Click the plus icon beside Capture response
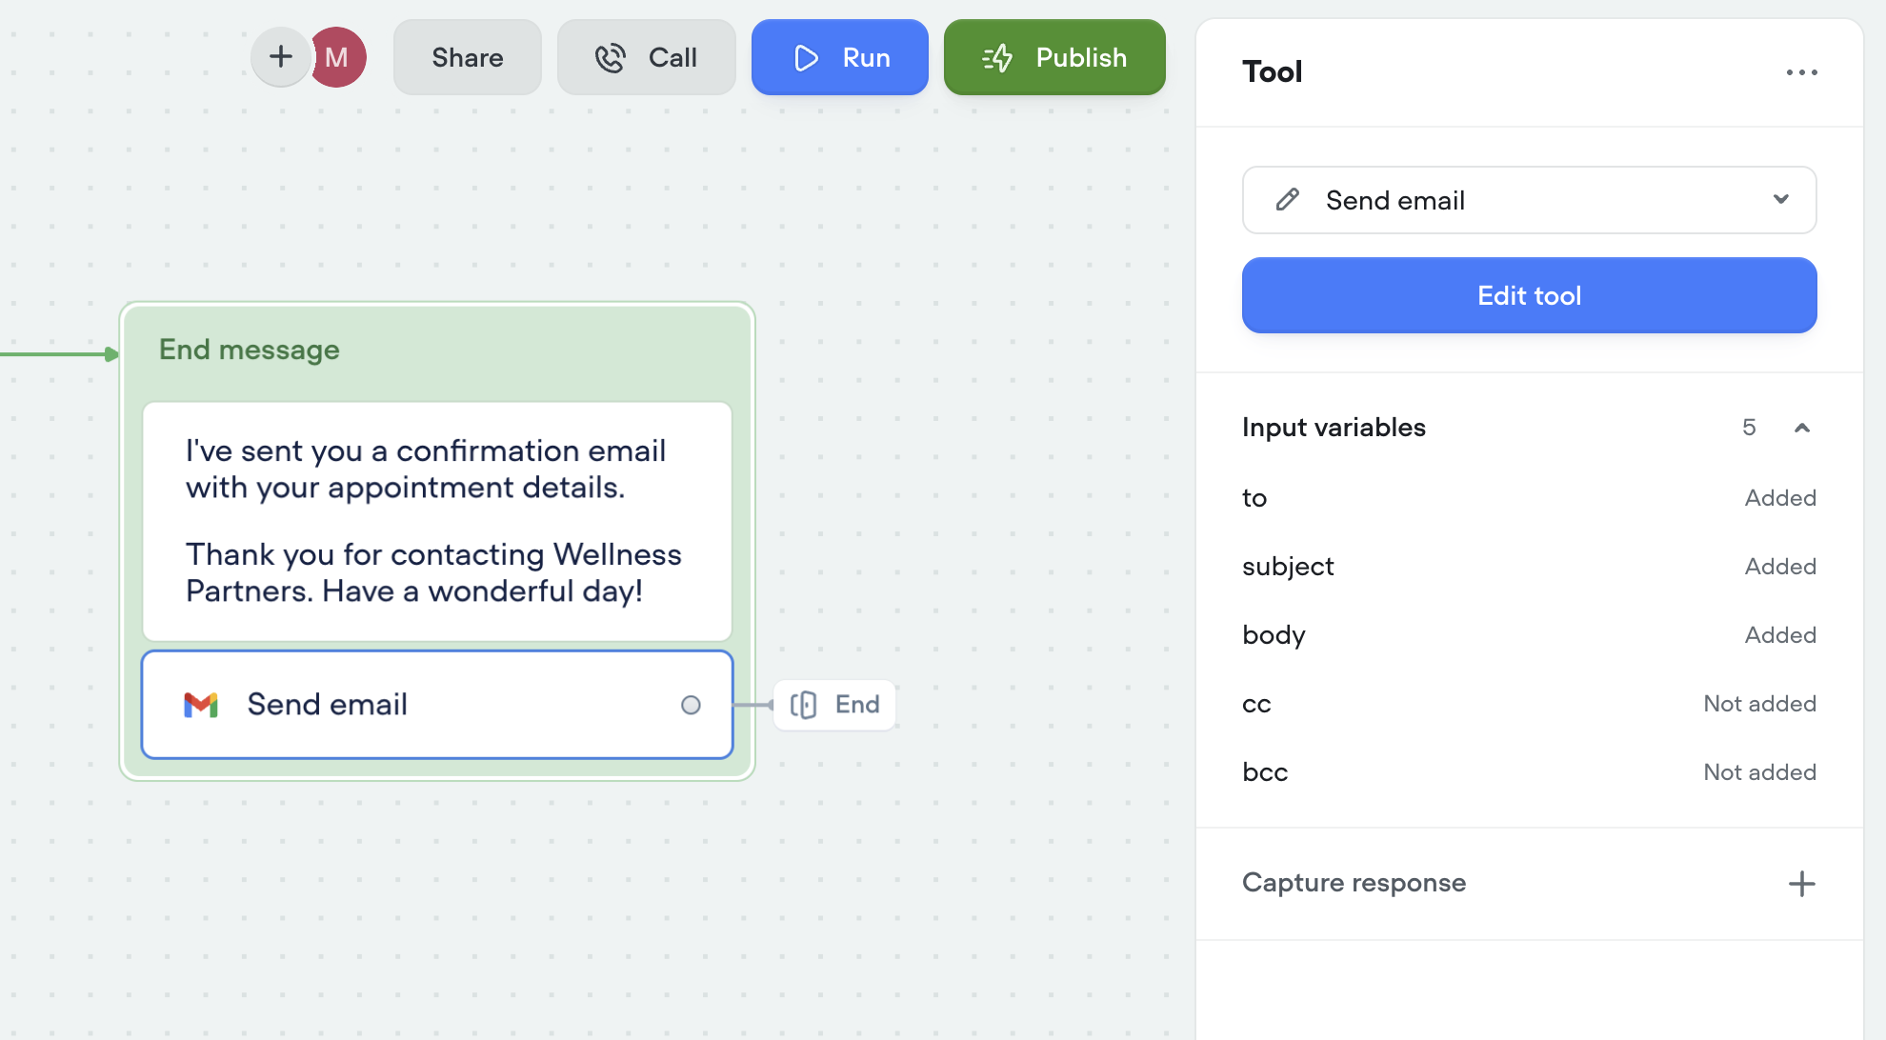The height and width of the screenshot is (1040, 1886). [x=1801, y=884]
